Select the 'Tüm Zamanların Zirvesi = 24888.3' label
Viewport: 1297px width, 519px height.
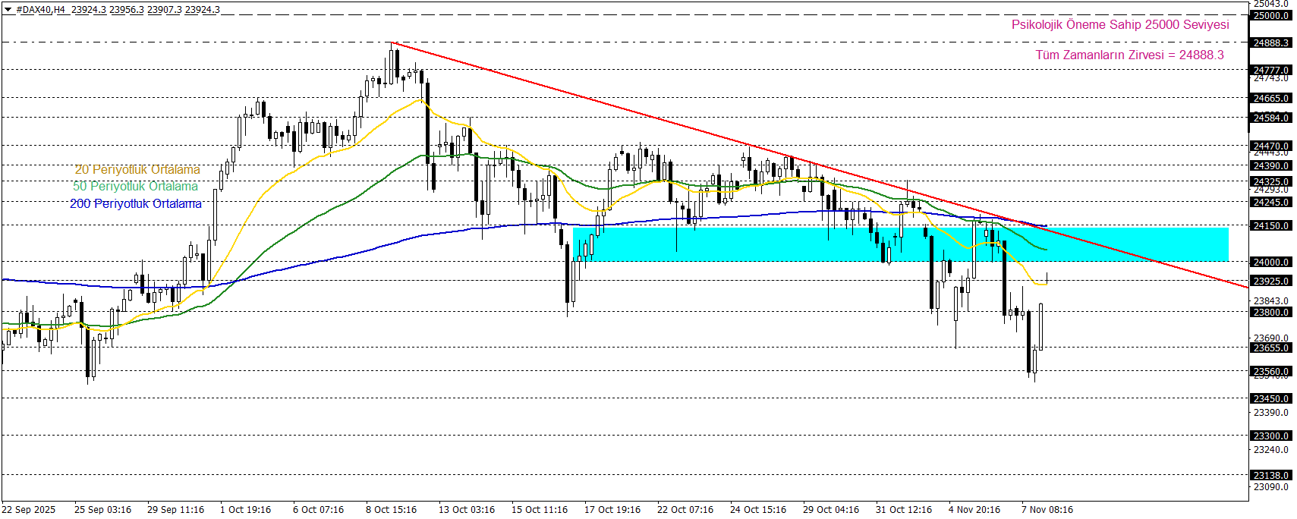(x=1129, y=55)
